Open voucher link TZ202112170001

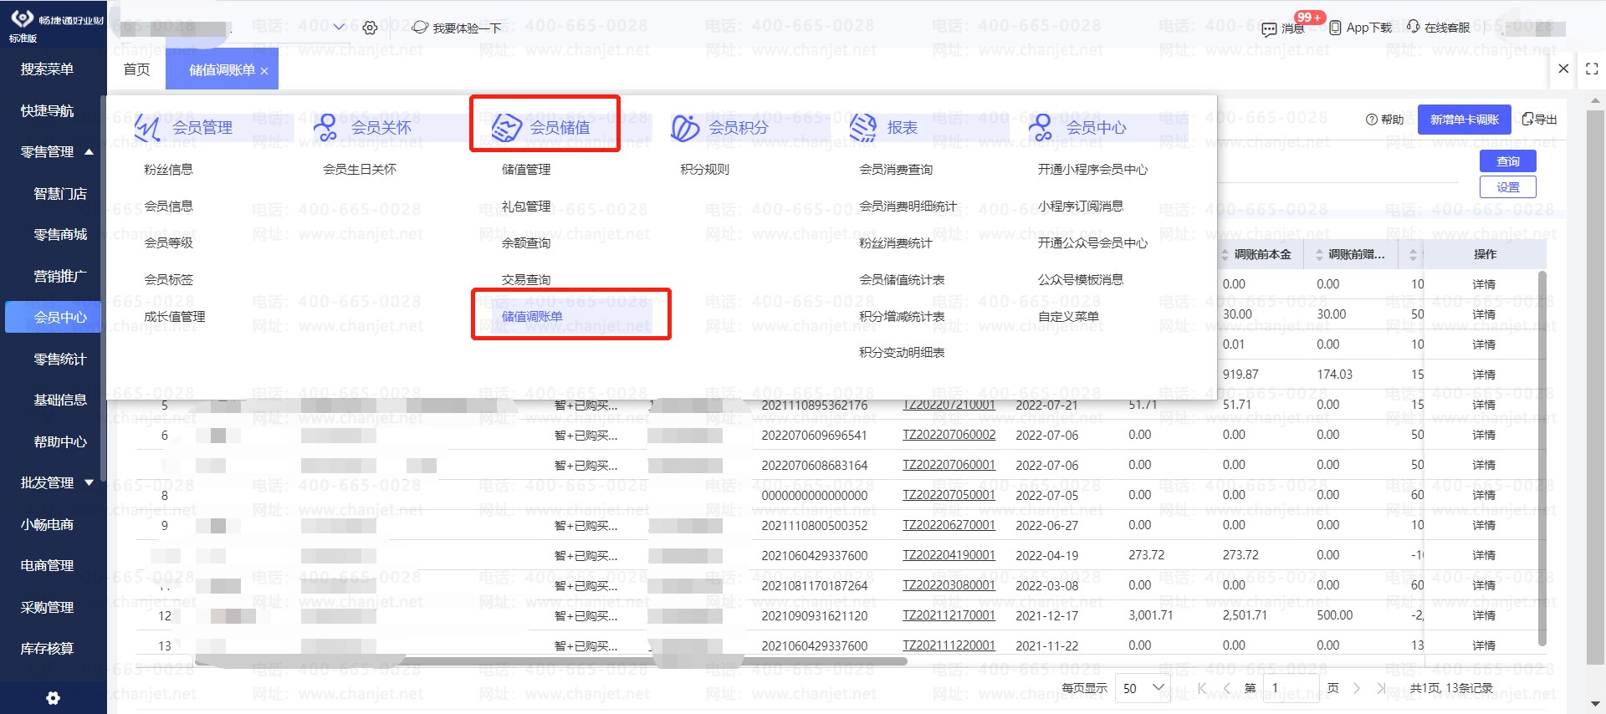(949, 615)
